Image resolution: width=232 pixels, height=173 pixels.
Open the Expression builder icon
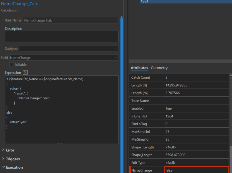tap(25, 73)
